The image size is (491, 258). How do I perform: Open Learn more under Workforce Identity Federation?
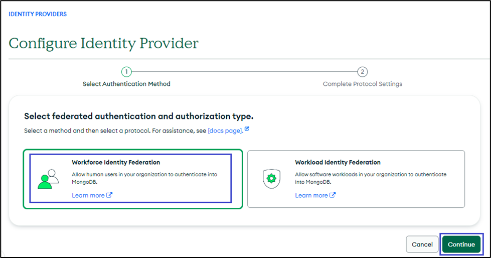point(88,195)
